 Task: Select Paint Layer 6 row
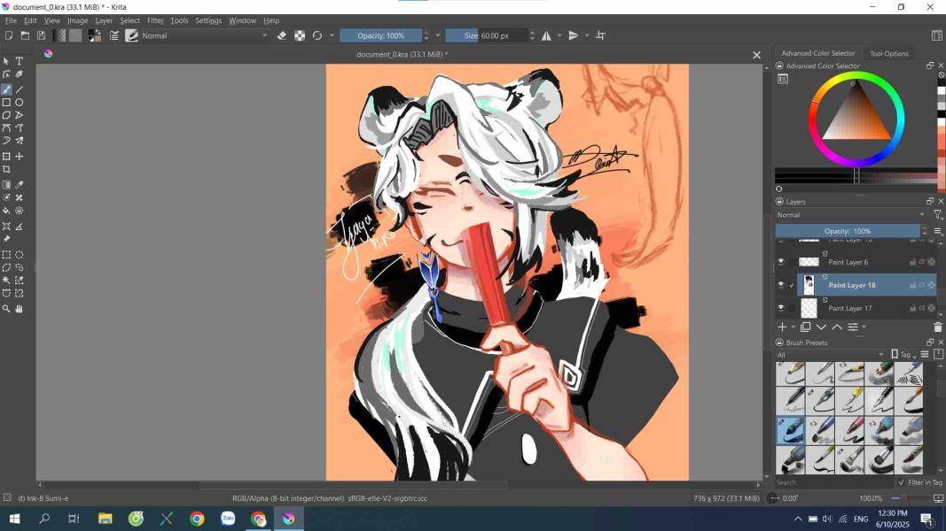[x=868, y=262]
